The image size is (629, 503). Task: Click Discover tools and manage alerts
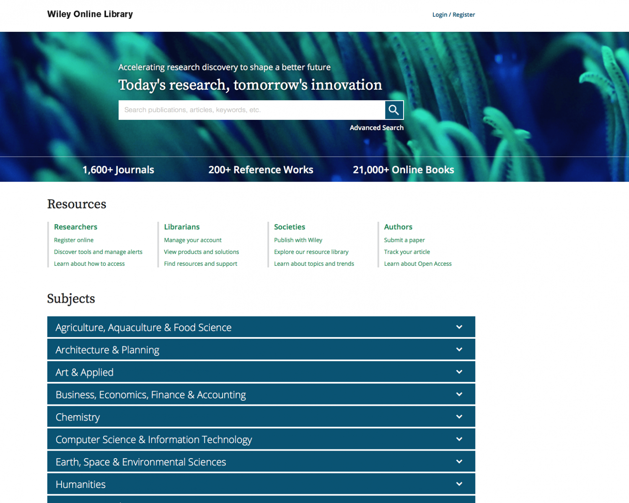point(98,252)
